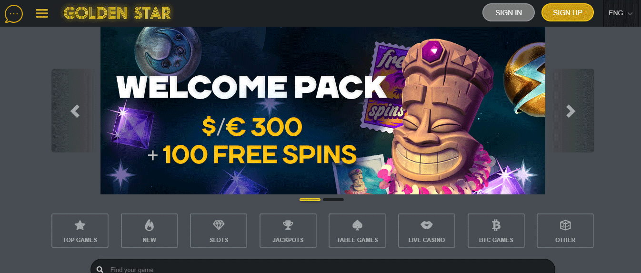Open the live chat bubble icon

[x=13, y=13]
